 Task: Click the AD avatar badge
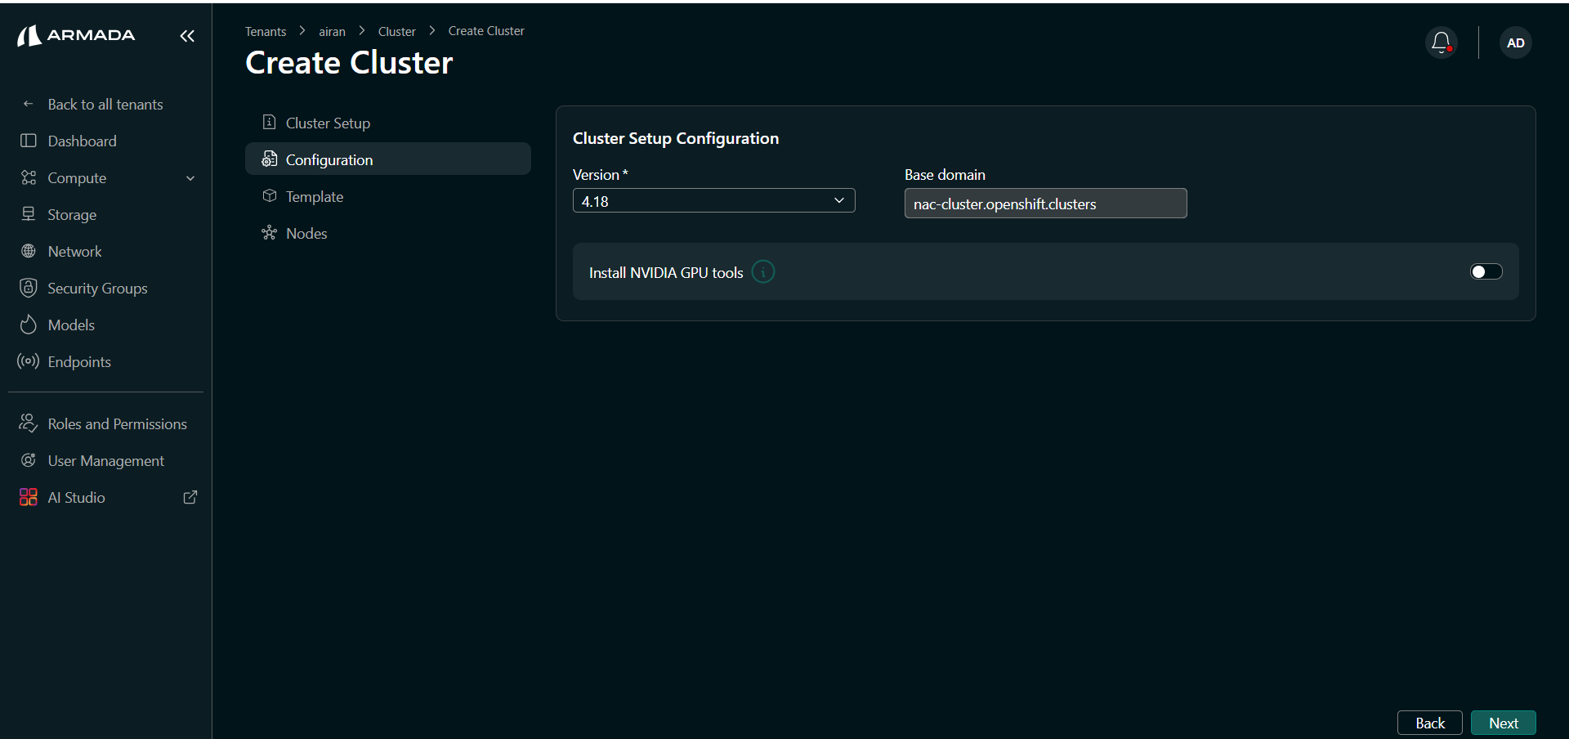click(x=1516, y=43)
